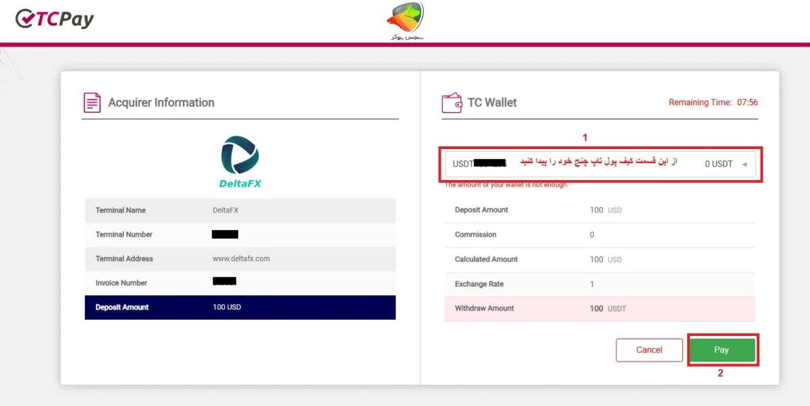Click the DeltaFX logo
The height and width of the screenshot is (406, 810).
point(240,162)
